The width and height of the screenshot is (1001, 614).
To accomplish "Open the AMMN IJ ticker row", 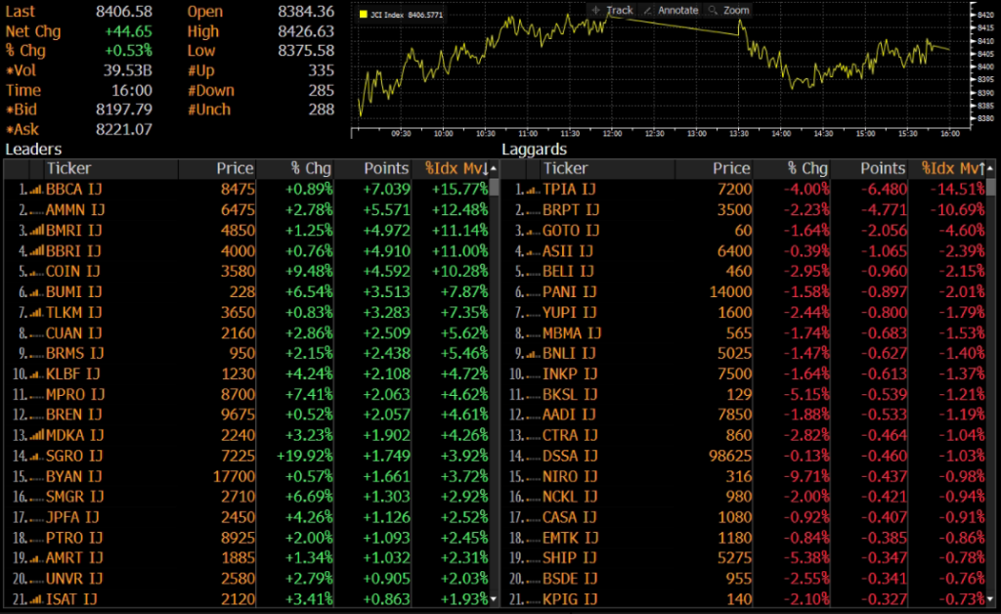I will point(73,210).
